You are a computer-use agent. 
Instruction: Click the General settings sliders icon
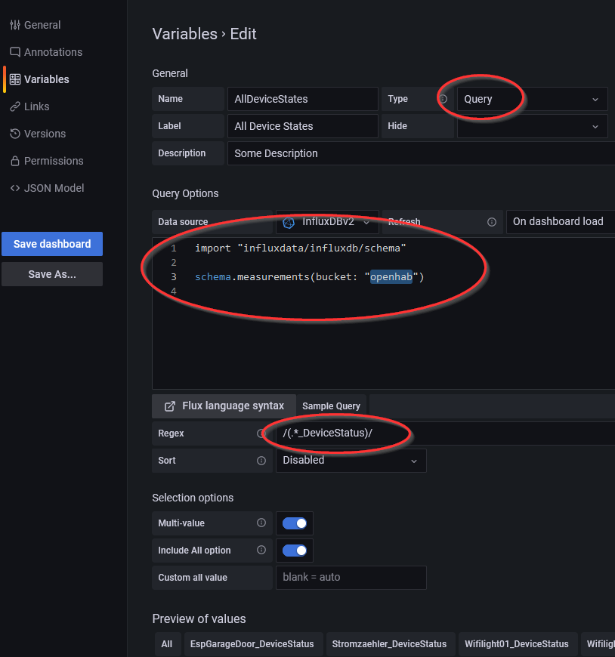15,25
